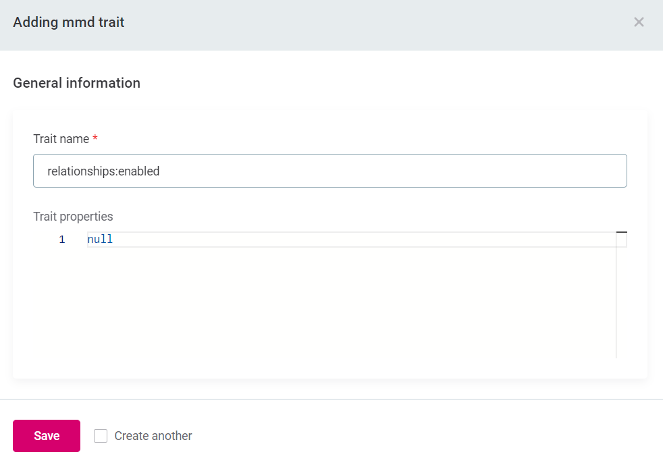Select line number 1 in the editor gutter

click(62, 240)
